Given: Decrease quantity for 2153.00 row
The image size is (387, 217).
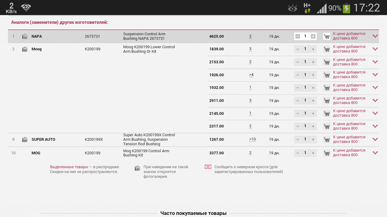Looking at the screenshot, I should [298, 62].
